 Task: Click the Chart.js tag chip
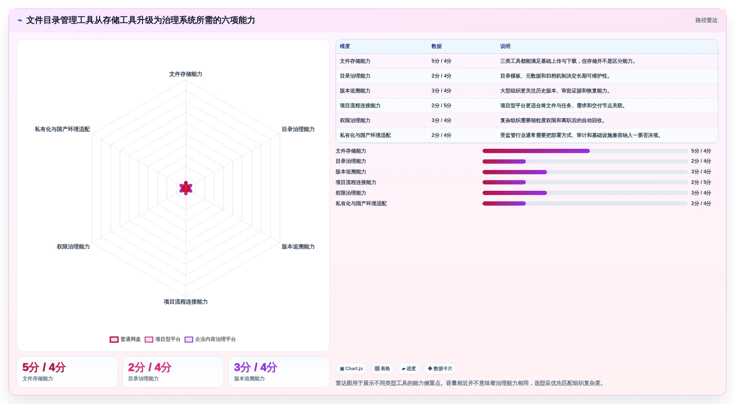tap(351, 369)
